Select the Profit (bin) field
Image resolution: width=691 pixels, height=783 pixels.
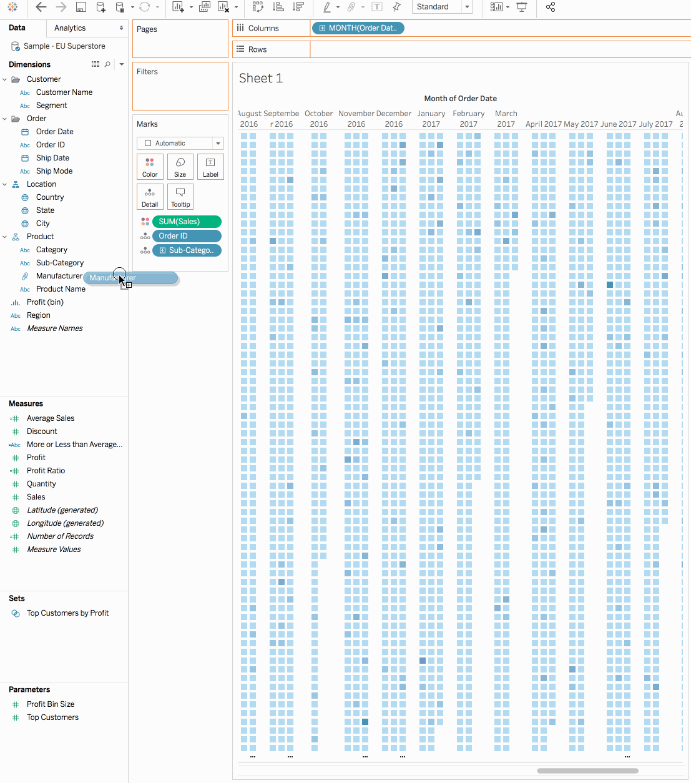pos(45,302)
